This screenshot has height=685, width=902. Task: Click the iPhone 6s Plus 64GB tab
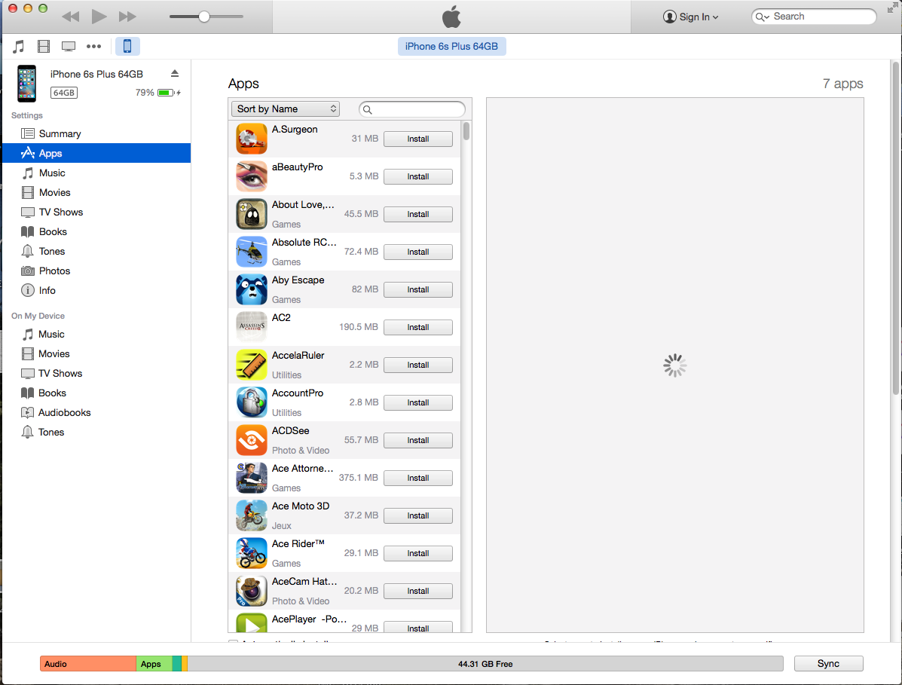451,46
